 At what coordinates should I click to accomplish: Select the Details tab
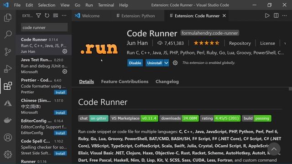pyautogui.click(x=86, y=82)
